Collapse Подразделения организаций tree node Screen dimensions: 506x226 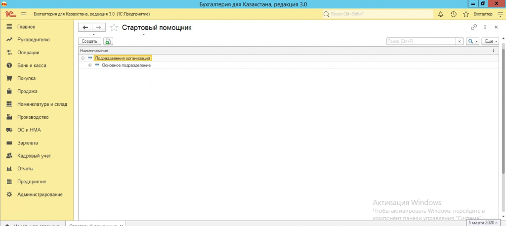(x=83, y=58)
